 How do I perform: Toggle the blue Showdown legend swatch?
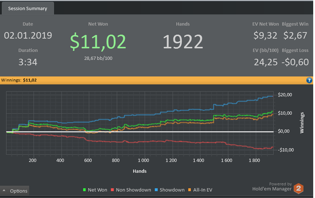click(x=156, y=190)
